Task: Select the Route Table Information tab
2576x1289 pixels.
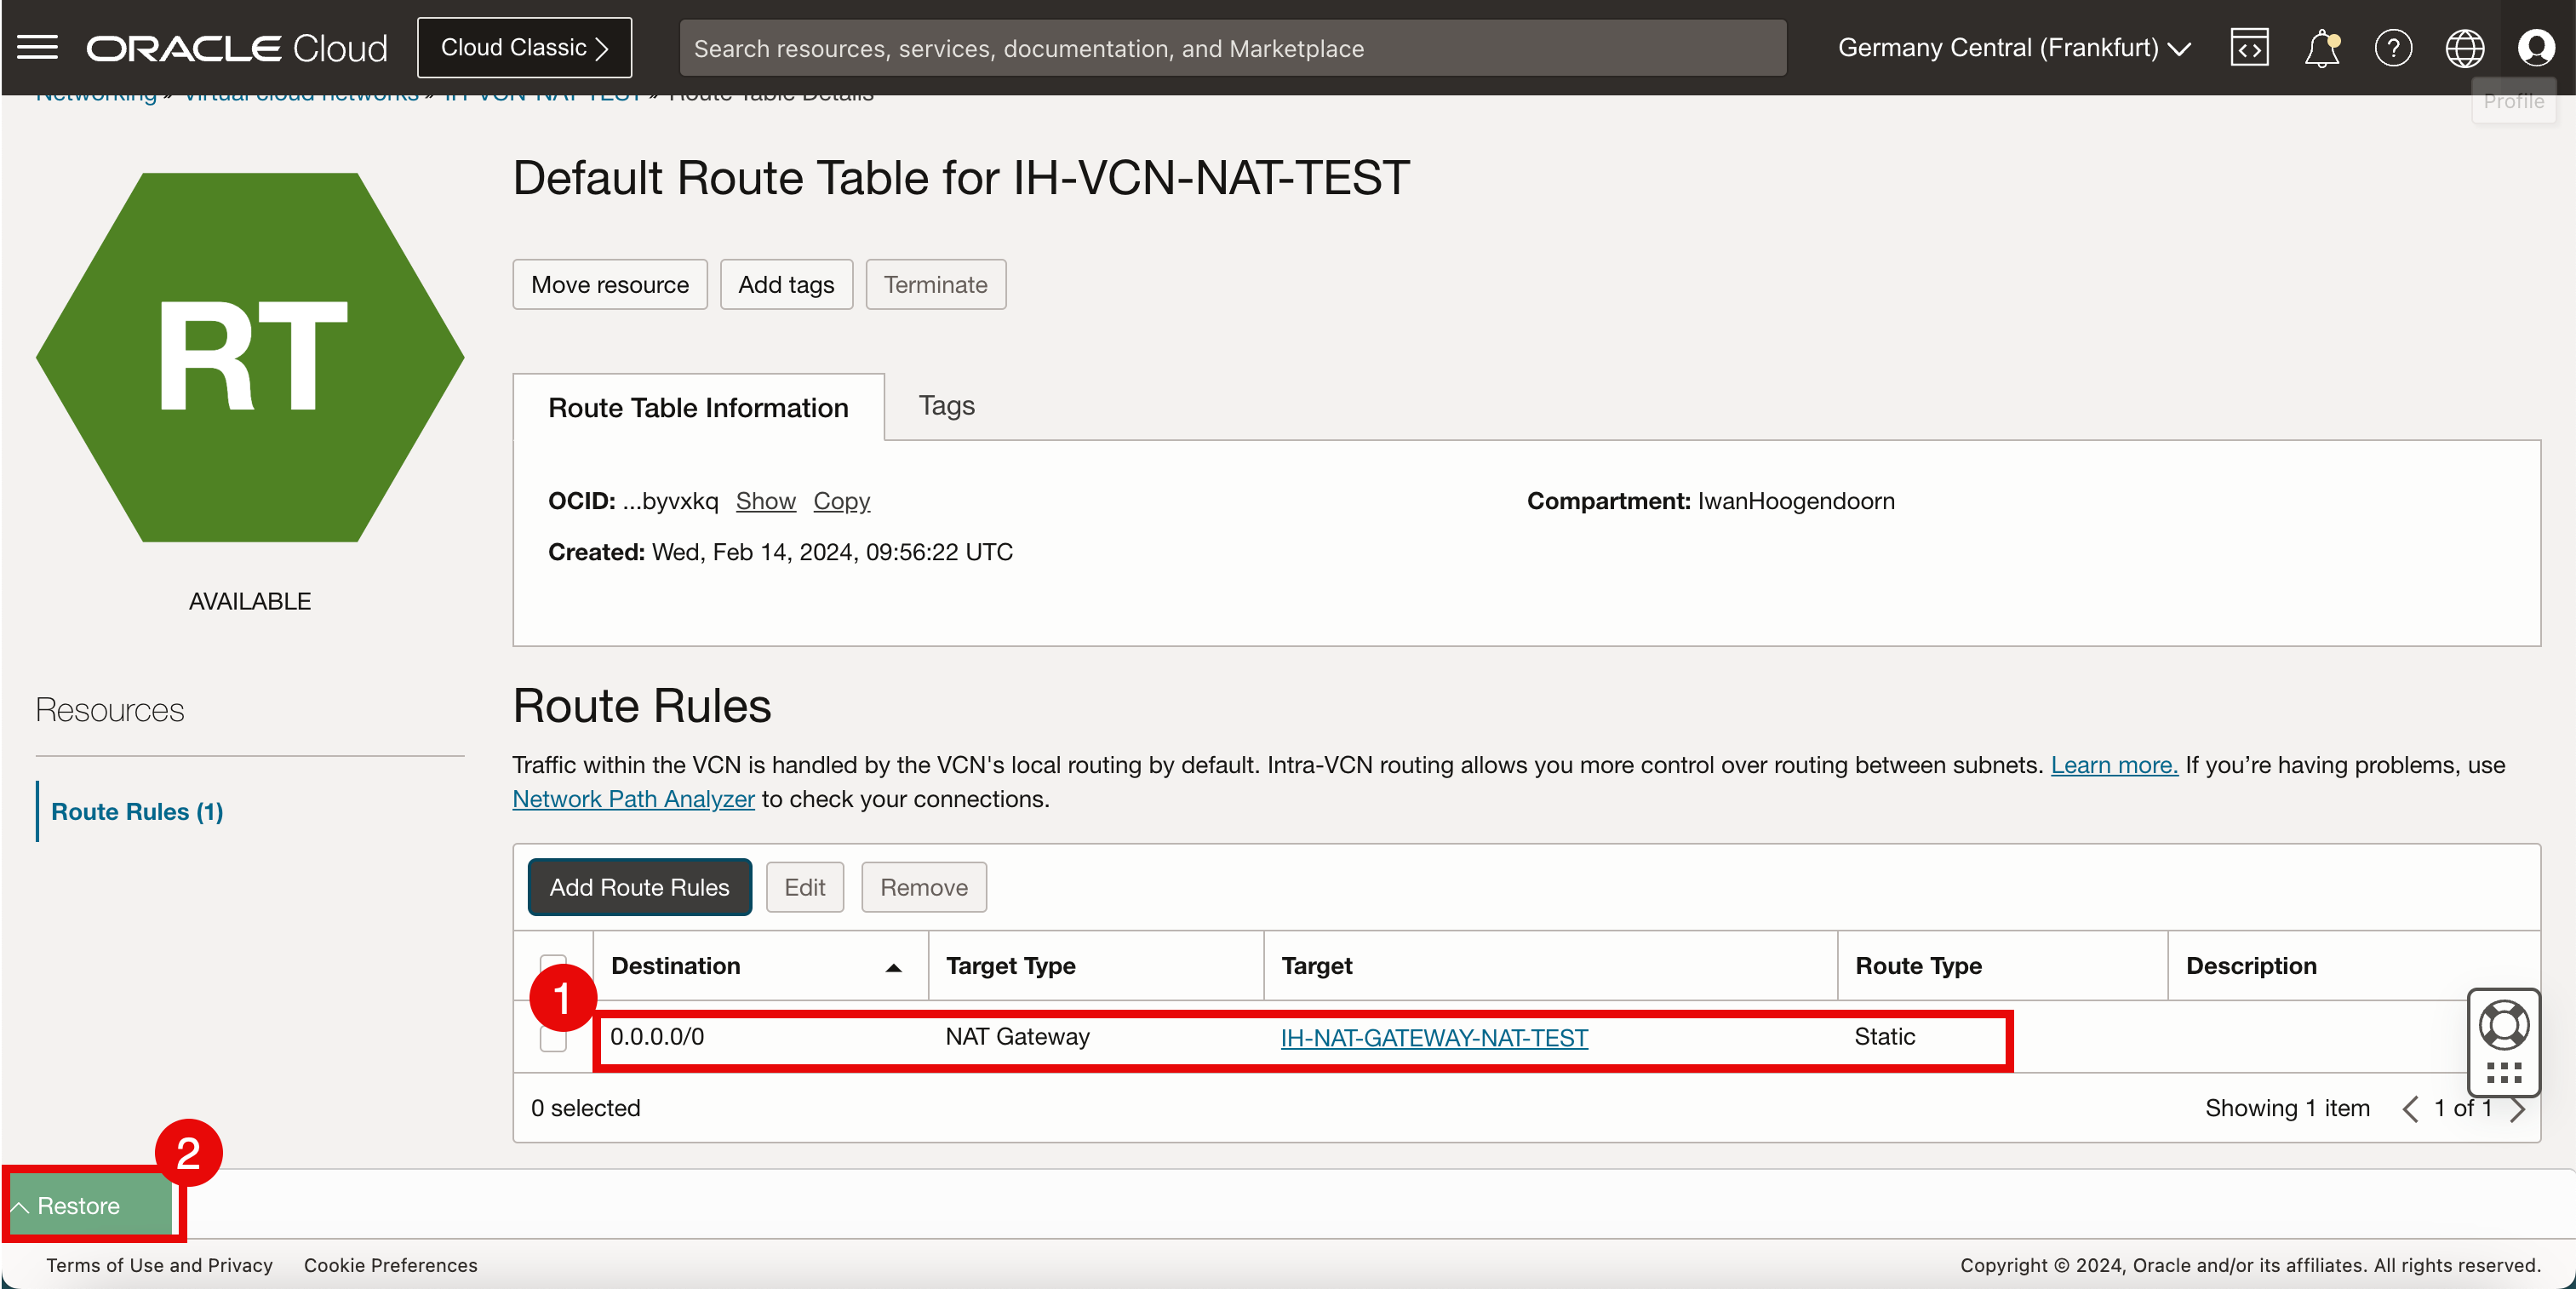Action: pyautogui.click(x=698, y=408)
